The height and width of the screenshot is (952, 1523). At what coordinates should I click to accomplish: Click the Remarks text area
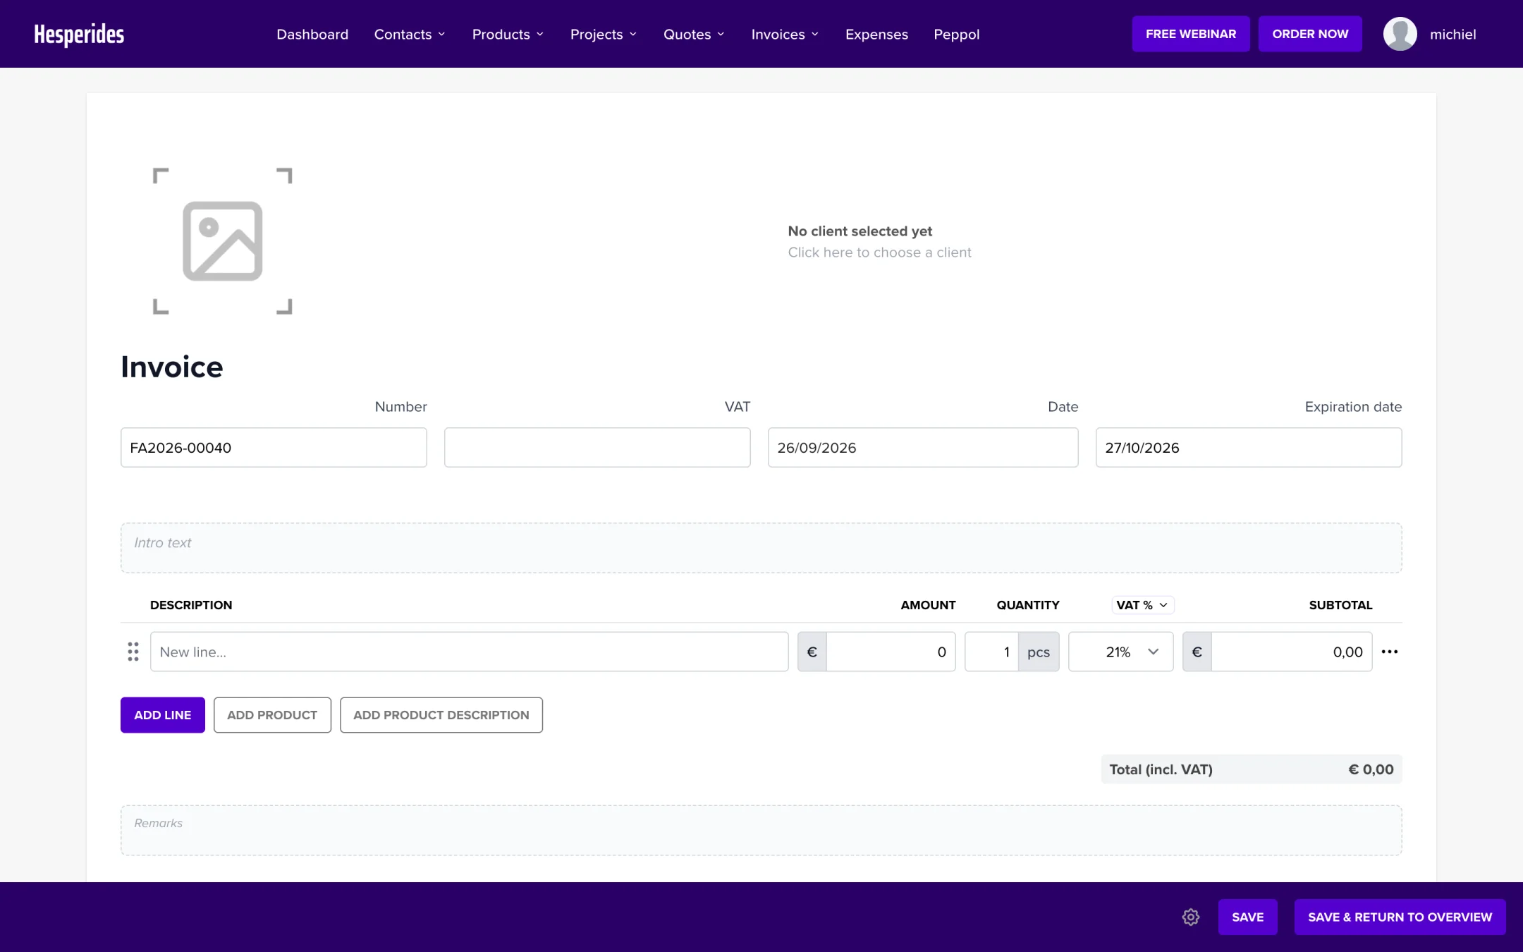point(761,831)
